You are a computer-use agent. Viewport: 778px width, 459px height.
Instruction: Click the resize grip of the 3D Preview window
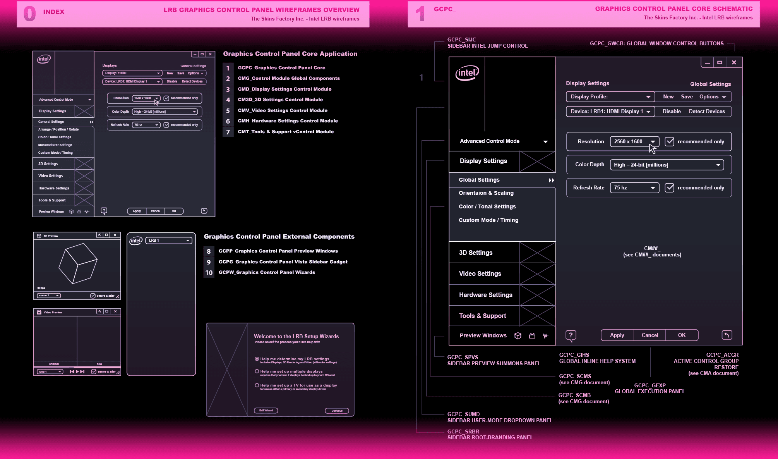click(x=118, y=297)
